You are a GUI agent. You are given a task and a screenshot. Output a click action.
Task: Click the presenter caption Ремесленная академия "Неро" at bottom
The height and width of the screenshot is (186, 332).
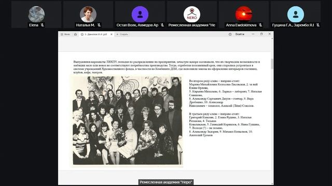(166, 182)
